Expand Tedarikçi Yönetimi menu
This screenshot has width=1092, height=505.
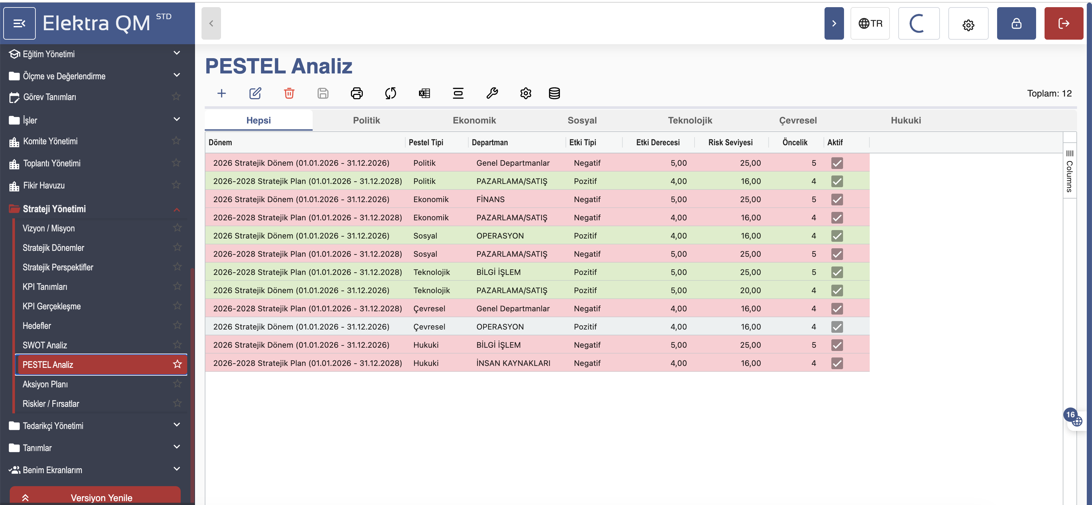click(x=177, y=425)
